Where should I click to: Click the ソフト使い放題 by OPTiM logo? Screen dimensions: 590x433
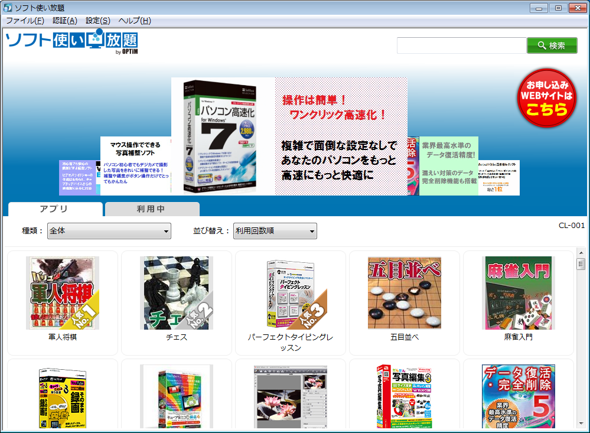(71, 41)
